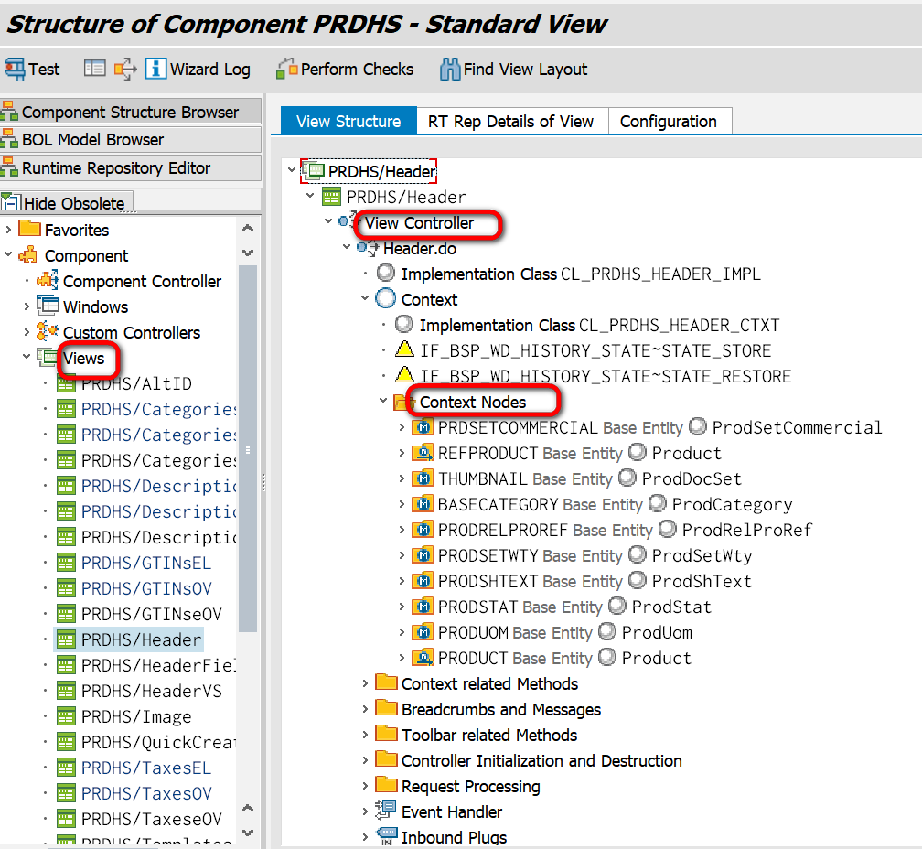Expand the Windows node

pos(27,306)
